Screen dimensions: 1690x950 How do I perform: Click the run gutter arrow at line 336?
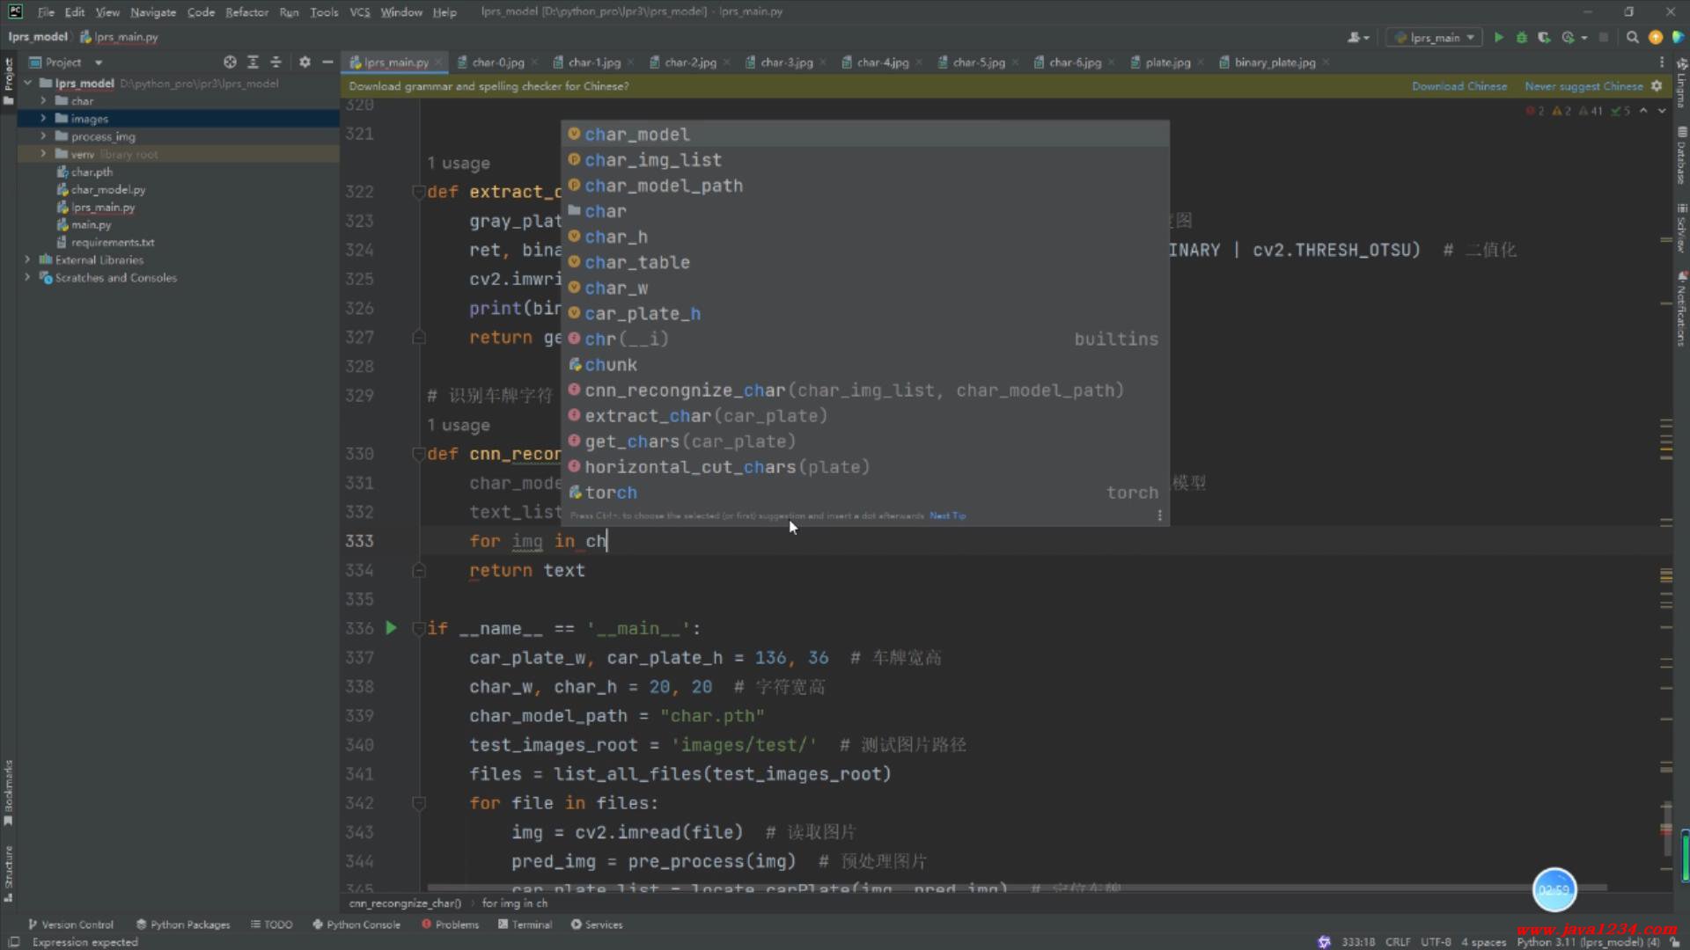pos(392,628)
